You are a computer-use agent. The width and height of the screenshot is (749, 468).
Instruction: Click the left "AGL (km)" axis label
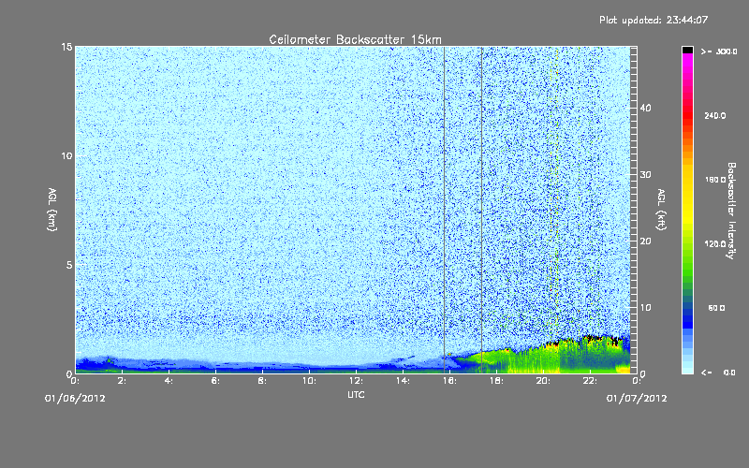(x=52, y=210)
